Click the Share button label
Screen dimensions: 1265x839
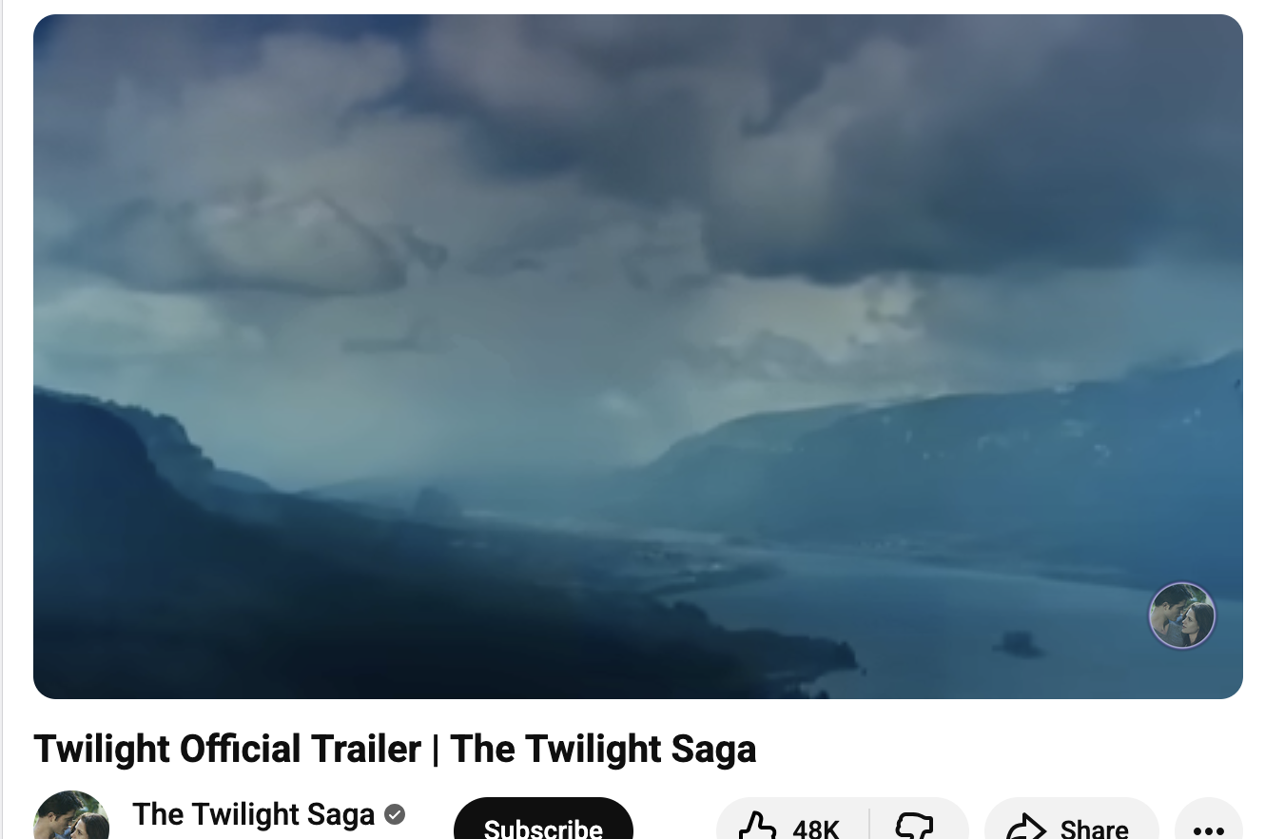[x=1095, y=829]
